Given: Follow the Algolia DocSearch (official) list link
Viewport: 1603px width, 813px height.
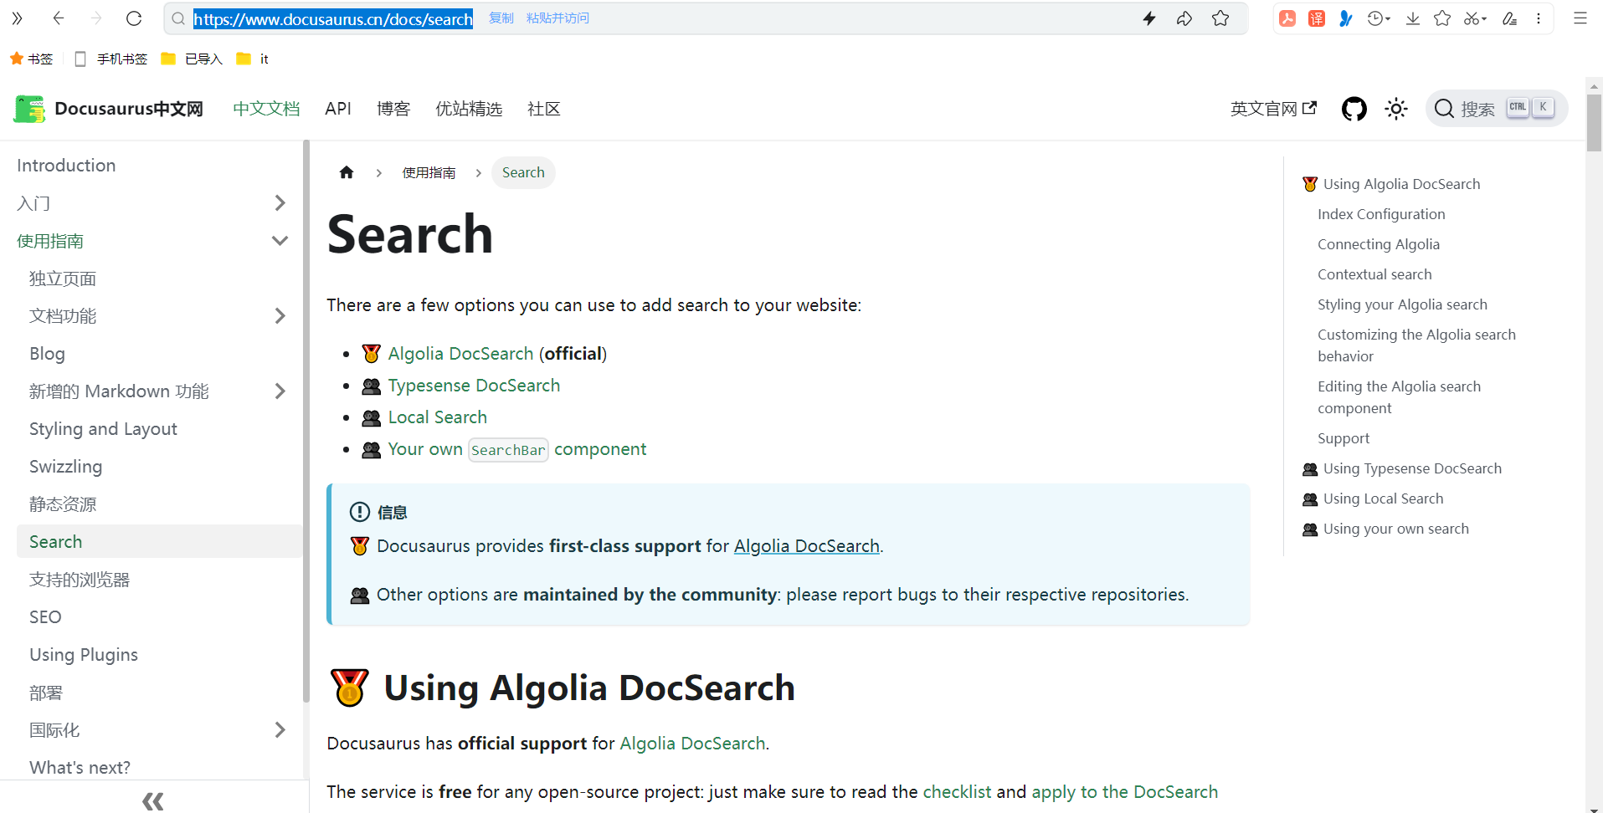Looking at the screenshot, I should click(x=460, y=354).
